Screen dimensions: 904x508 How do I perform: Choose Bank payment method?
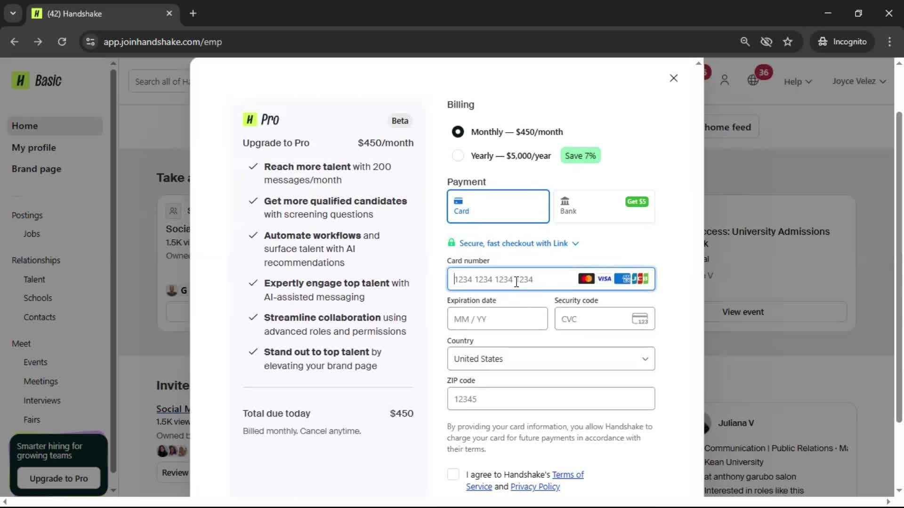pos(604,206)
